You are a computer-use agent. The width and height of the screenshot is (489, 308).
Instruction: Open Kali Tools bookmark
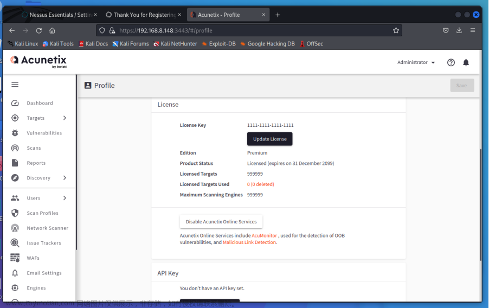(59, 44)
